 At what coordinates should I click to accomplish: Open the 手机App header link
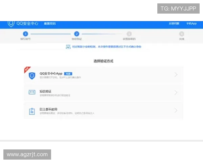click(x=191, y=23)
